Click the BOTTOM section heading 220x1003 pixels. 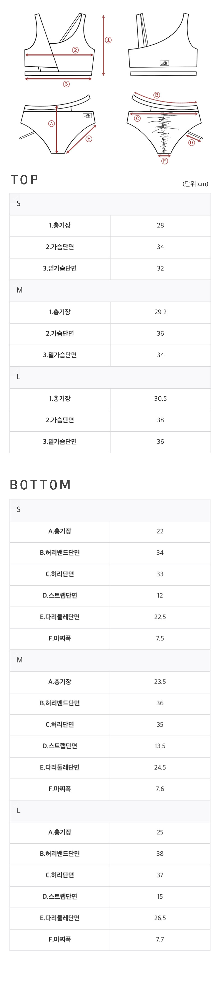click(x=40, y=485)
